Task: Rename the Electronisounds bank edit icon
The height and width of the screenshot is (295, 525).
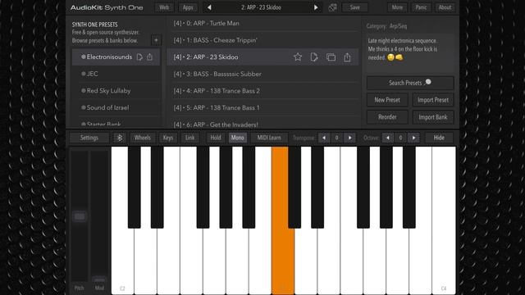Action: tap(139, 57)
